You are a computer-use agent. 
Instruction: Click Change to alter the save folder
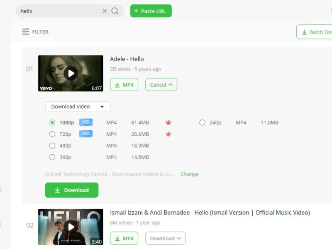click(190, 174)
